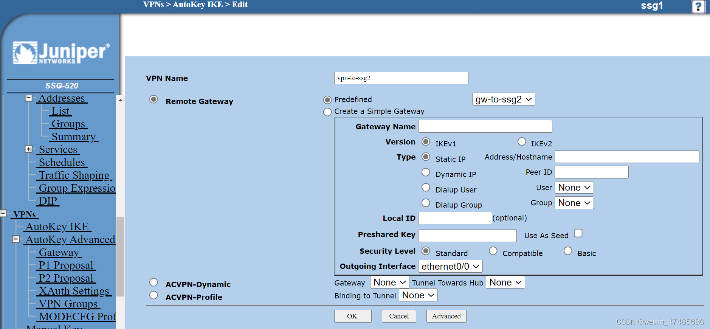The width and height of the screenshot is (710, 329).
Task: Collapse the VPNs tree node
Action: pos(3,213)
